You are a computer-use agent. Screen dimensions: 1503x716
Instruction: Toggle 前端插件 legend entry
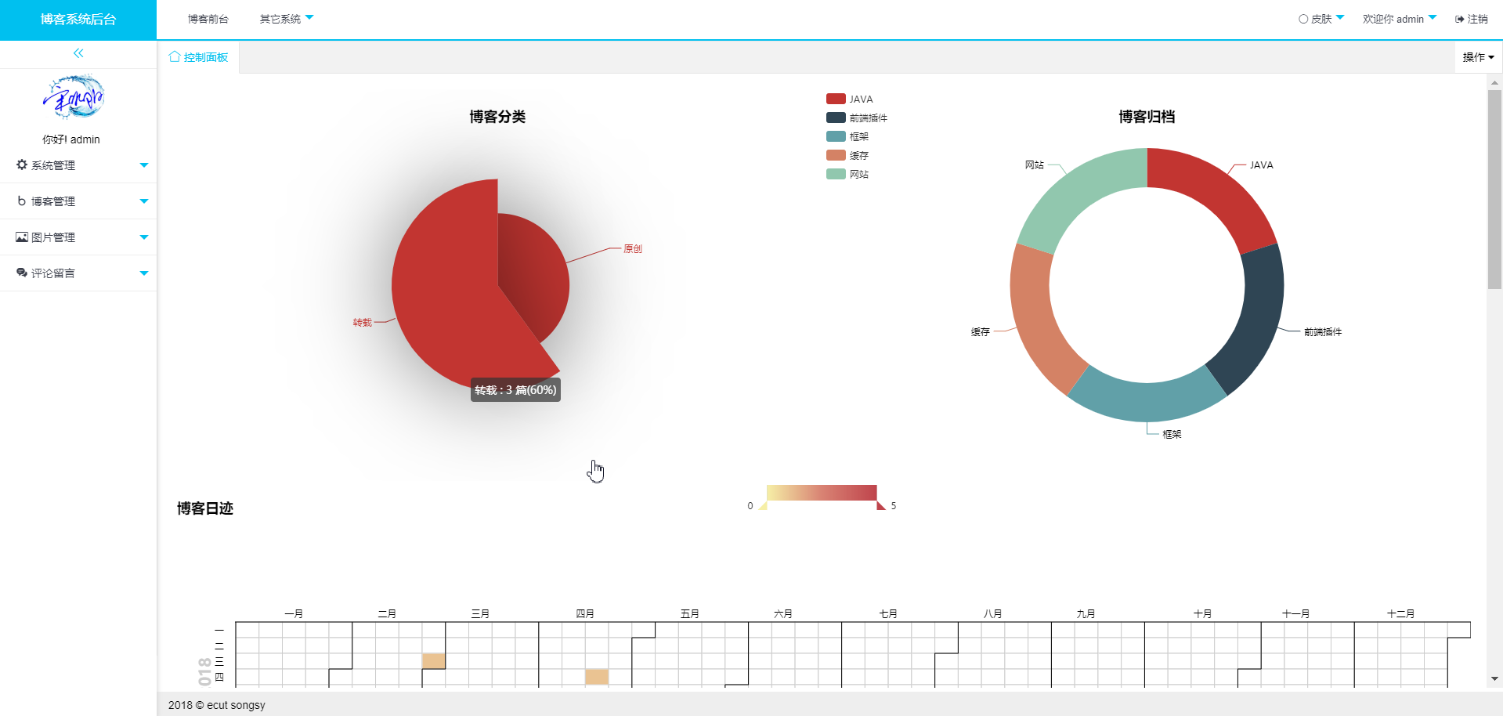click(857, 118)
